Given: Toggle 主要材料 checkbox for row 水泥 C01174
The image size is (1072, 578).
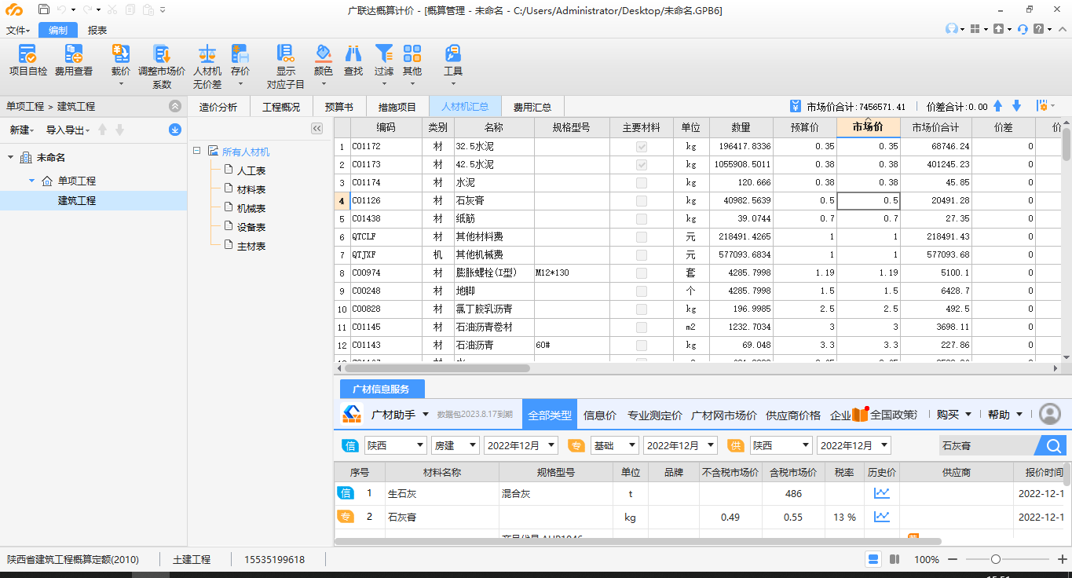Looking at the screenshot, I should click(x=642, y=182).
